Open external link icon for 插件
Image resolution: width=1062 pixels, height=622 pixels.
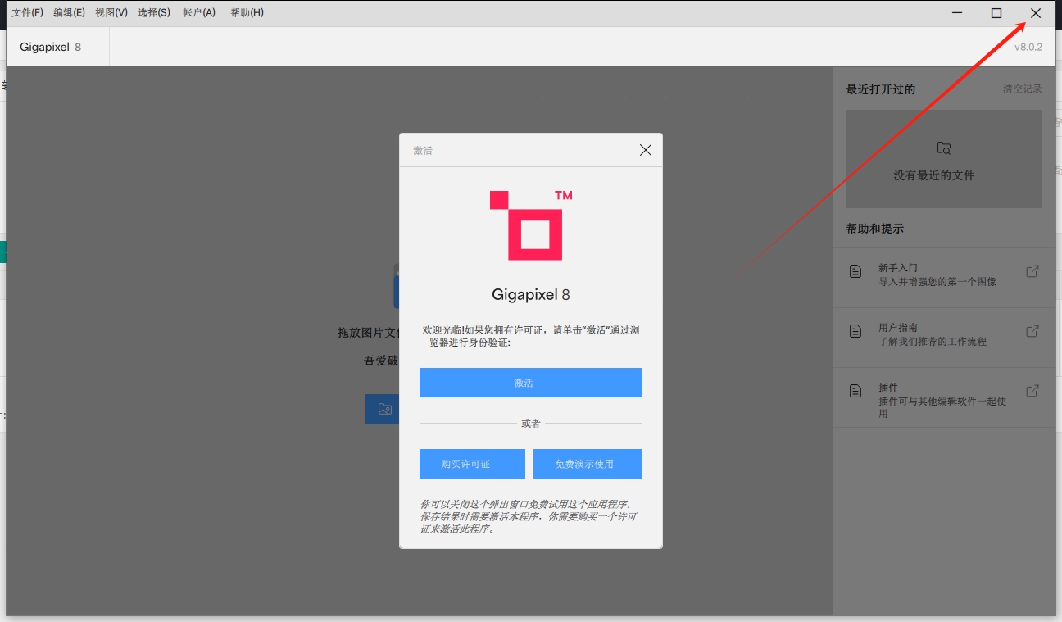click(x=1032, y=391)
